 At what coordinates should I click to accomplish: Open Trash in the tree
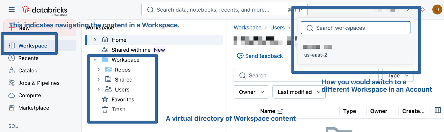click(118, 109)
